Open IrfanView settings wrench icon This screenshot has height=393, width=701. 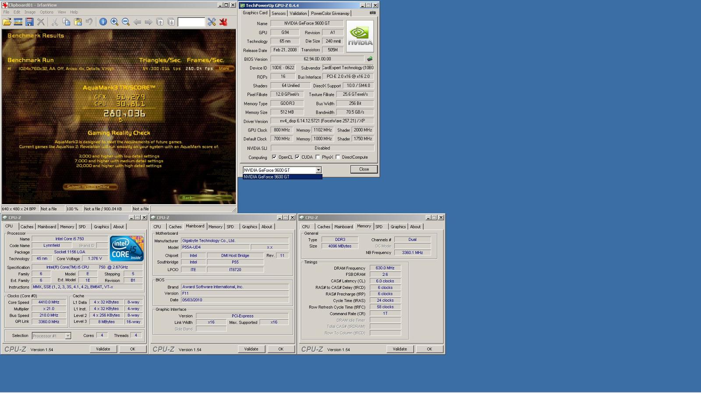(212, 22)
